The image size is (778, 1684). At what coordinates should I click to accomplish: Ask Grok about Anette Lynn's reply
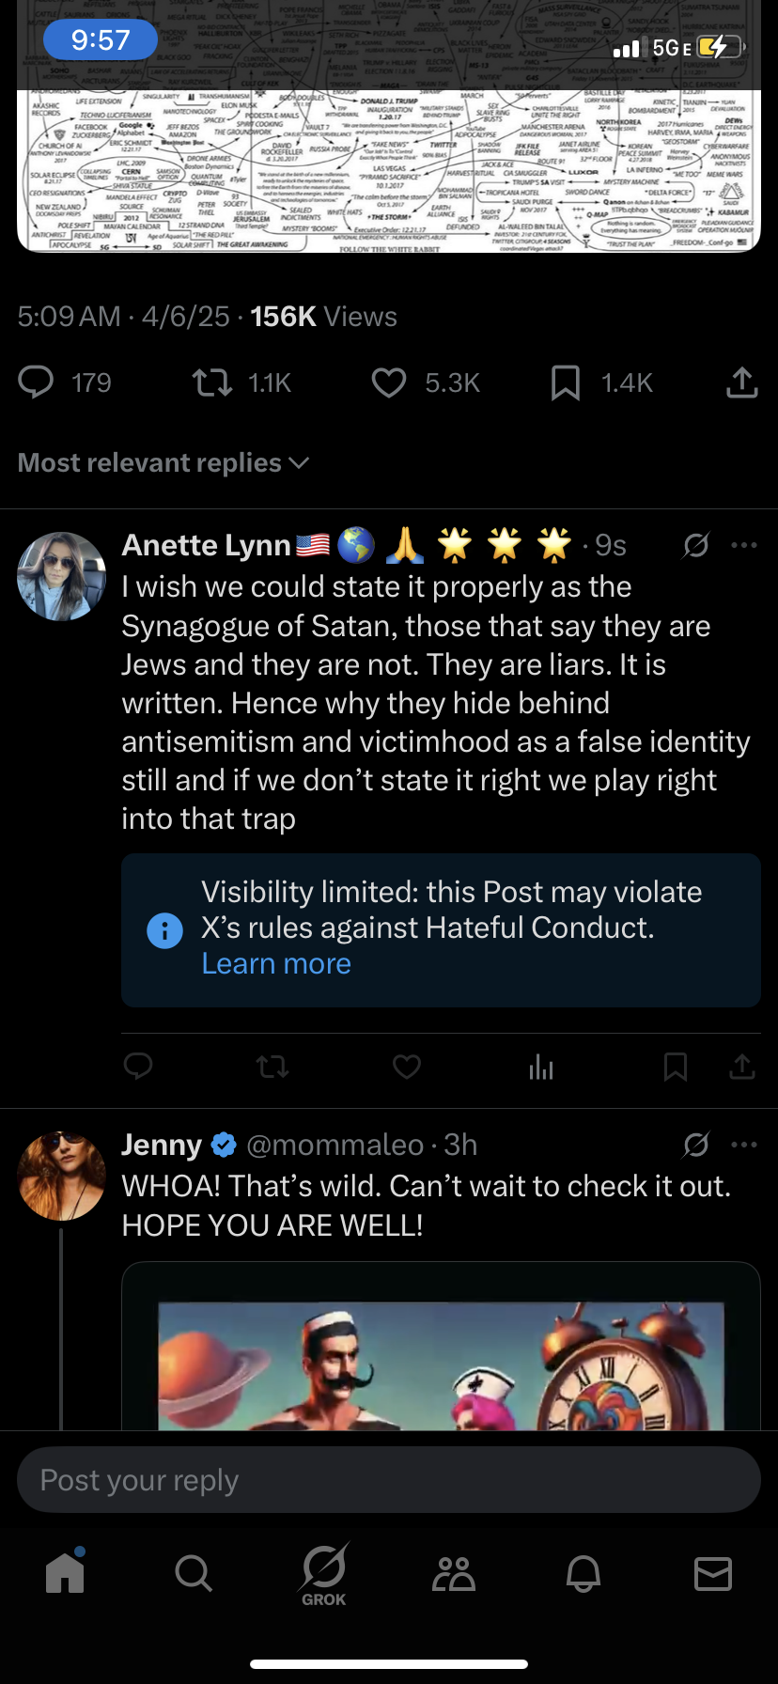tap(696, 545)
